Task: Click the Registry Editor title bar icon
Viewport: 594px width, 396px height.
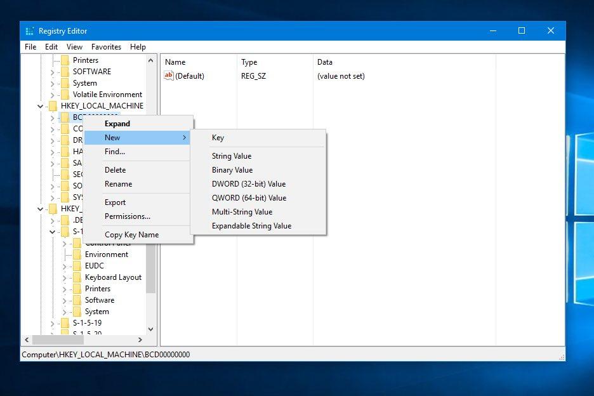Action: tap(30, 31)
